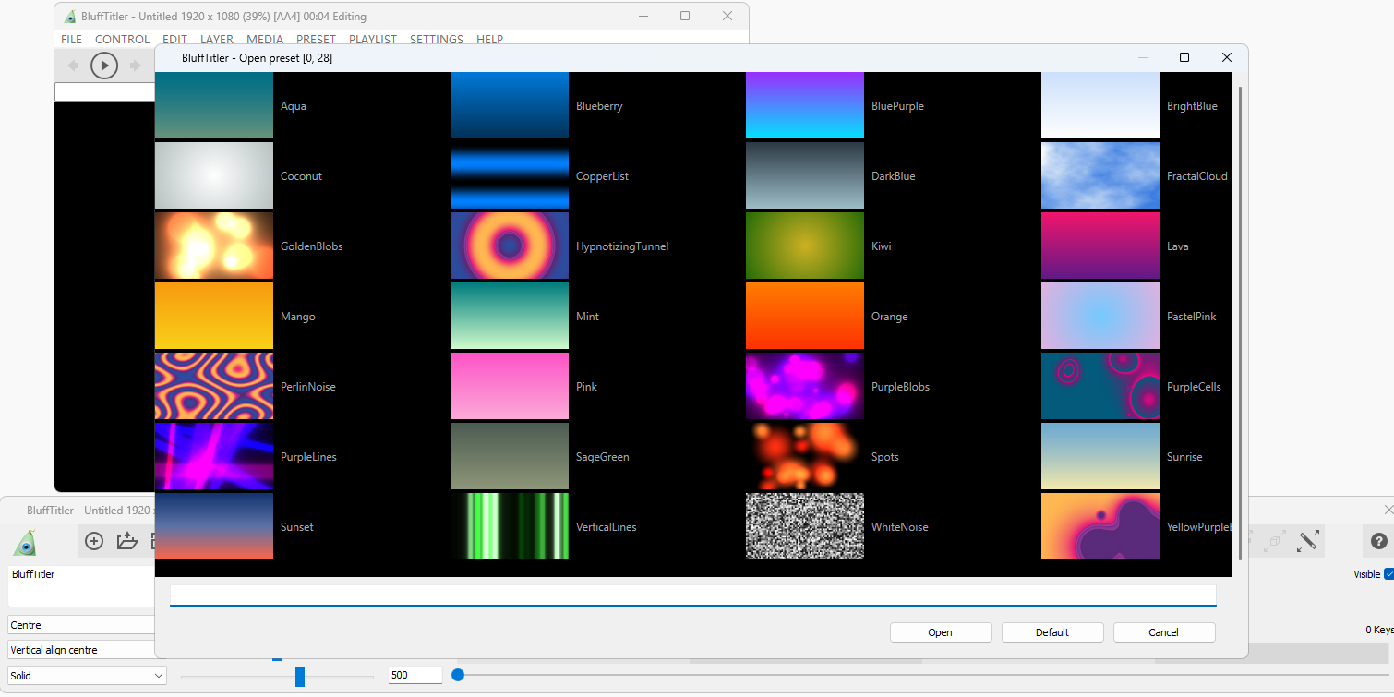The height and width of the screenshot is (697, 1394).
Task: Click the Open button in preset dialog
Action: pos(940,632)
